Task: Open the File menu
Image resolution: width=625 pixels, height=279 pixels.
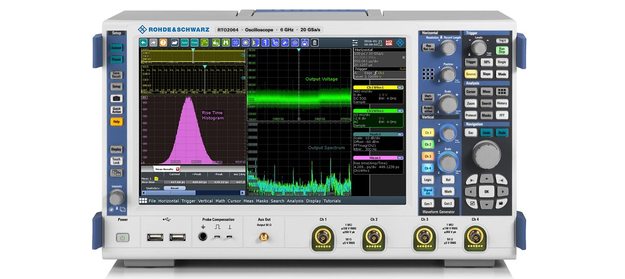Action: point(152,201)
